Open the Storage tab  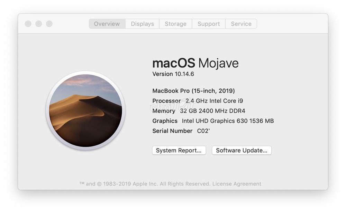click(175, 24)
